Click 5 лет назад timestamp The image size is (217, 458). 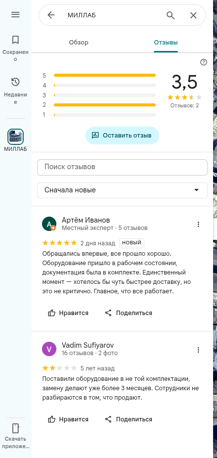tap(97, 368)
